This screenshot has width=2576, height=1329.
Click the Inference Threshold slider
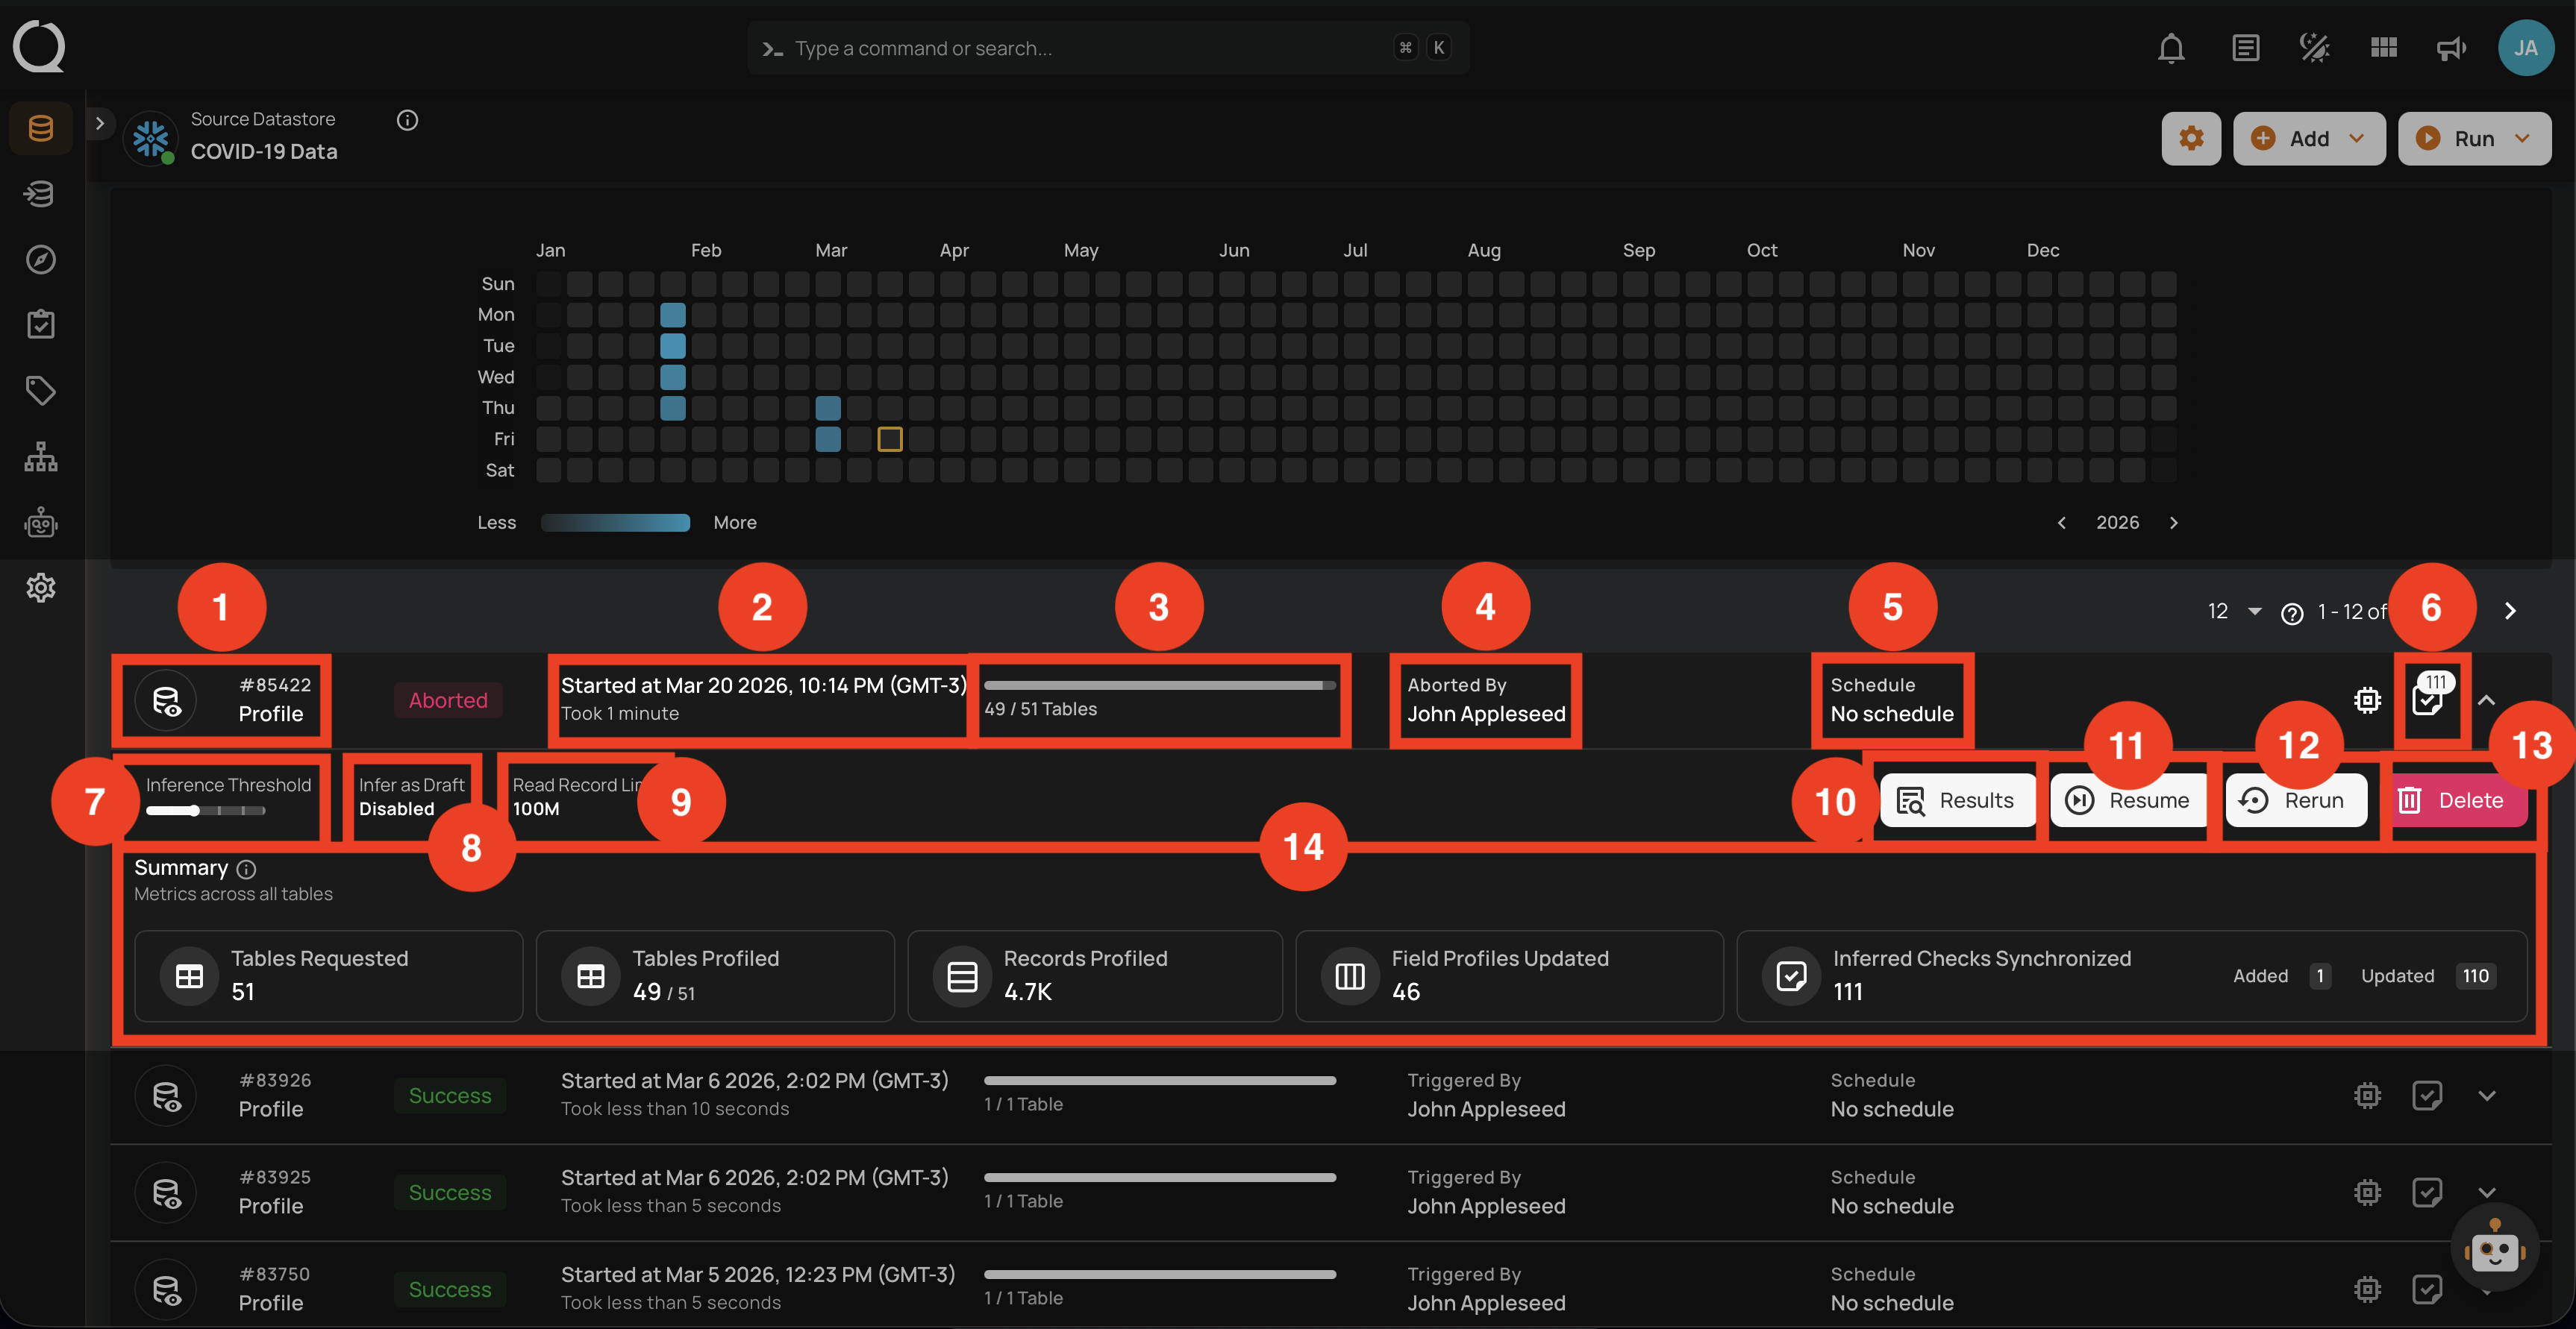point(205,811)
